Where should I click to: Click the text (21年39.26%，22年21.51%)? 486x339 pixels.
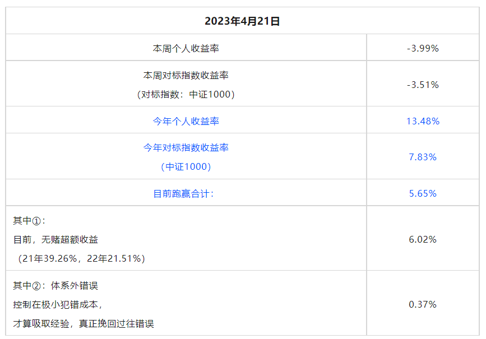click(x=81, y=258)
